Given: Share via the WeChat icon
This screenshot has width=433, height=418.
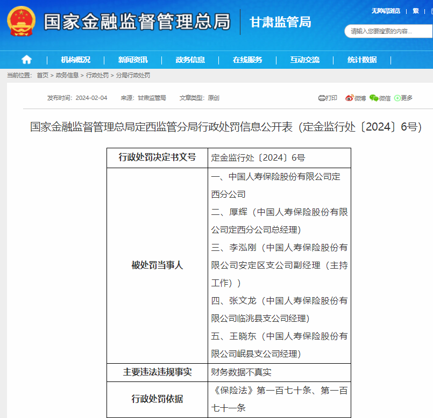Looking at the screenshot, I should [x=374, y=98].
